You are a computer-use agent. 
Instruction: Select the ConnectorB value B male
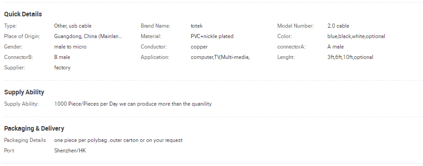[62, 57]
